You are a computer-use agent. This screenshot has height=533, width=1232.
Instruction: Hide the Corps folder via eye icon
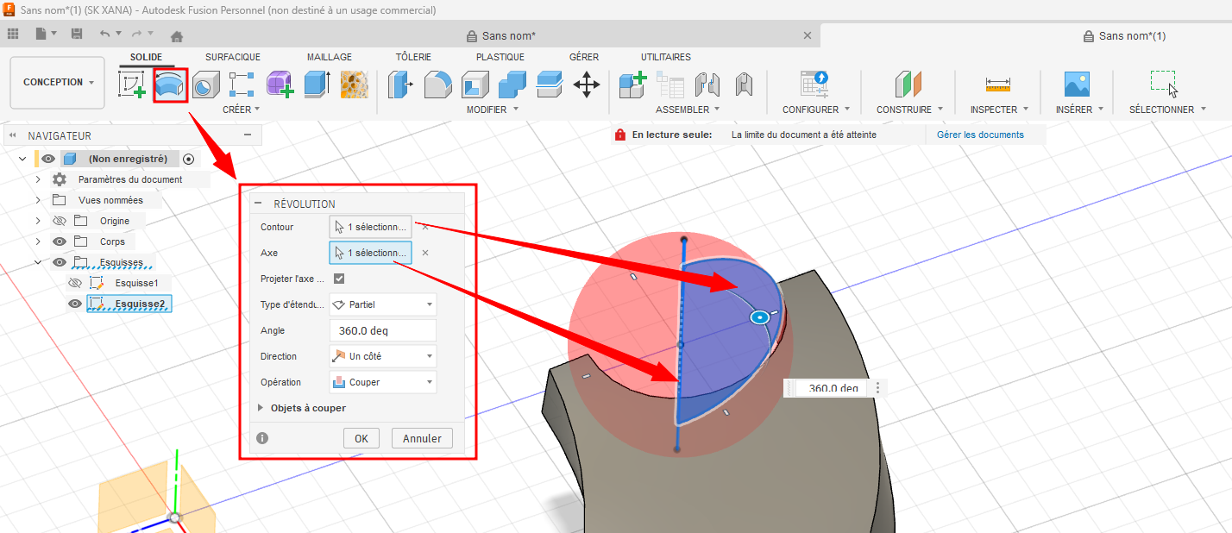point(60,241)
